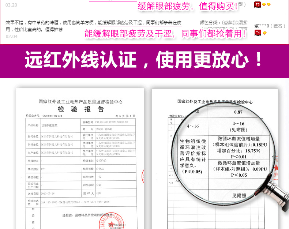This screenshot has width=289, height=229.
Task: Click the diamond icon beside the T4 badge
Action: [264, 33]
